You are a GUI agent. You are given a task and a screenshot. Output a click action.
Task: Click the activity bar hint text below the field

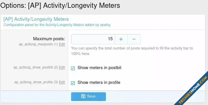(x=132, y=51)
